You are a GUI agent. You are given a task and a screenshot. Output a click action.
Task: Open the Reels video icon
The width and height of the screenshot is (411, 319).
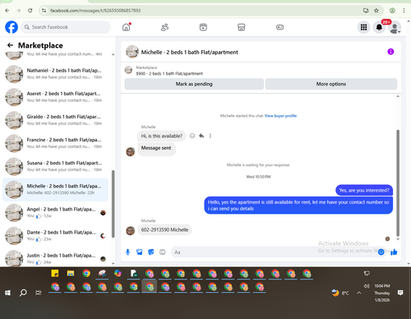[x=203, y=27]
